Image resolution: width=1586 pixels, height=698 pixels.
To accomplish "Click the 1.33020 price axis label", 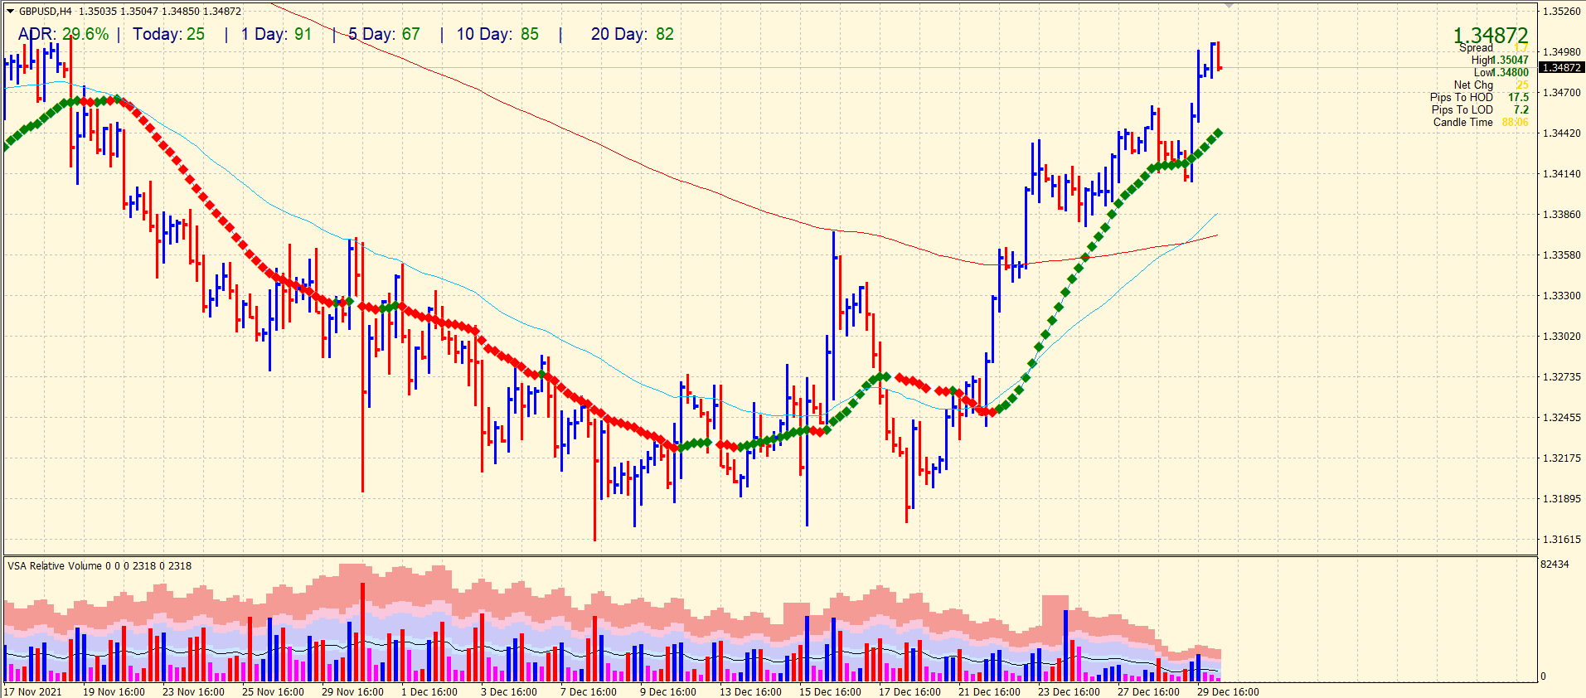I will (1562, 337).
